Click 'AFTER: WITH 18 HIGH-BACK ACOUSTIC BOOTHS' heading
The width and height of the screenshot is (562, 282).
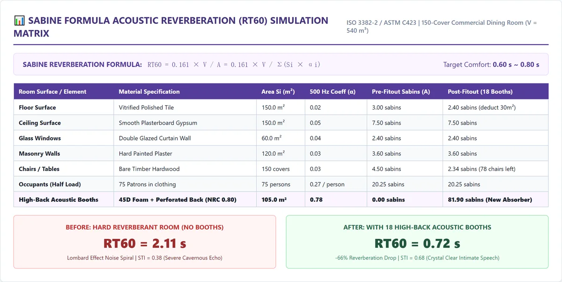click(417, 227)
